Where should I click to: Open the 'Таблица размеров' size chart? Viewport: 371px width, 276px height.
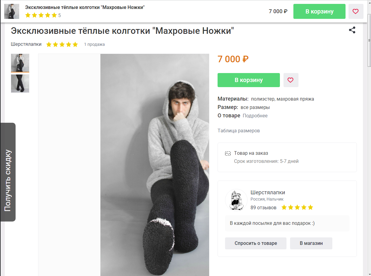point(239,131)
